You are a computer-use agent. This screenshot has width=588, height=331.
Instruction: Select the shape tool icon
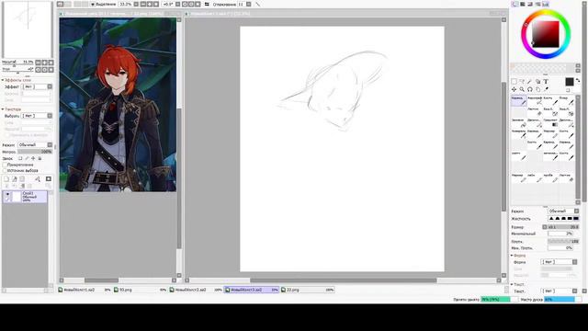537,82
